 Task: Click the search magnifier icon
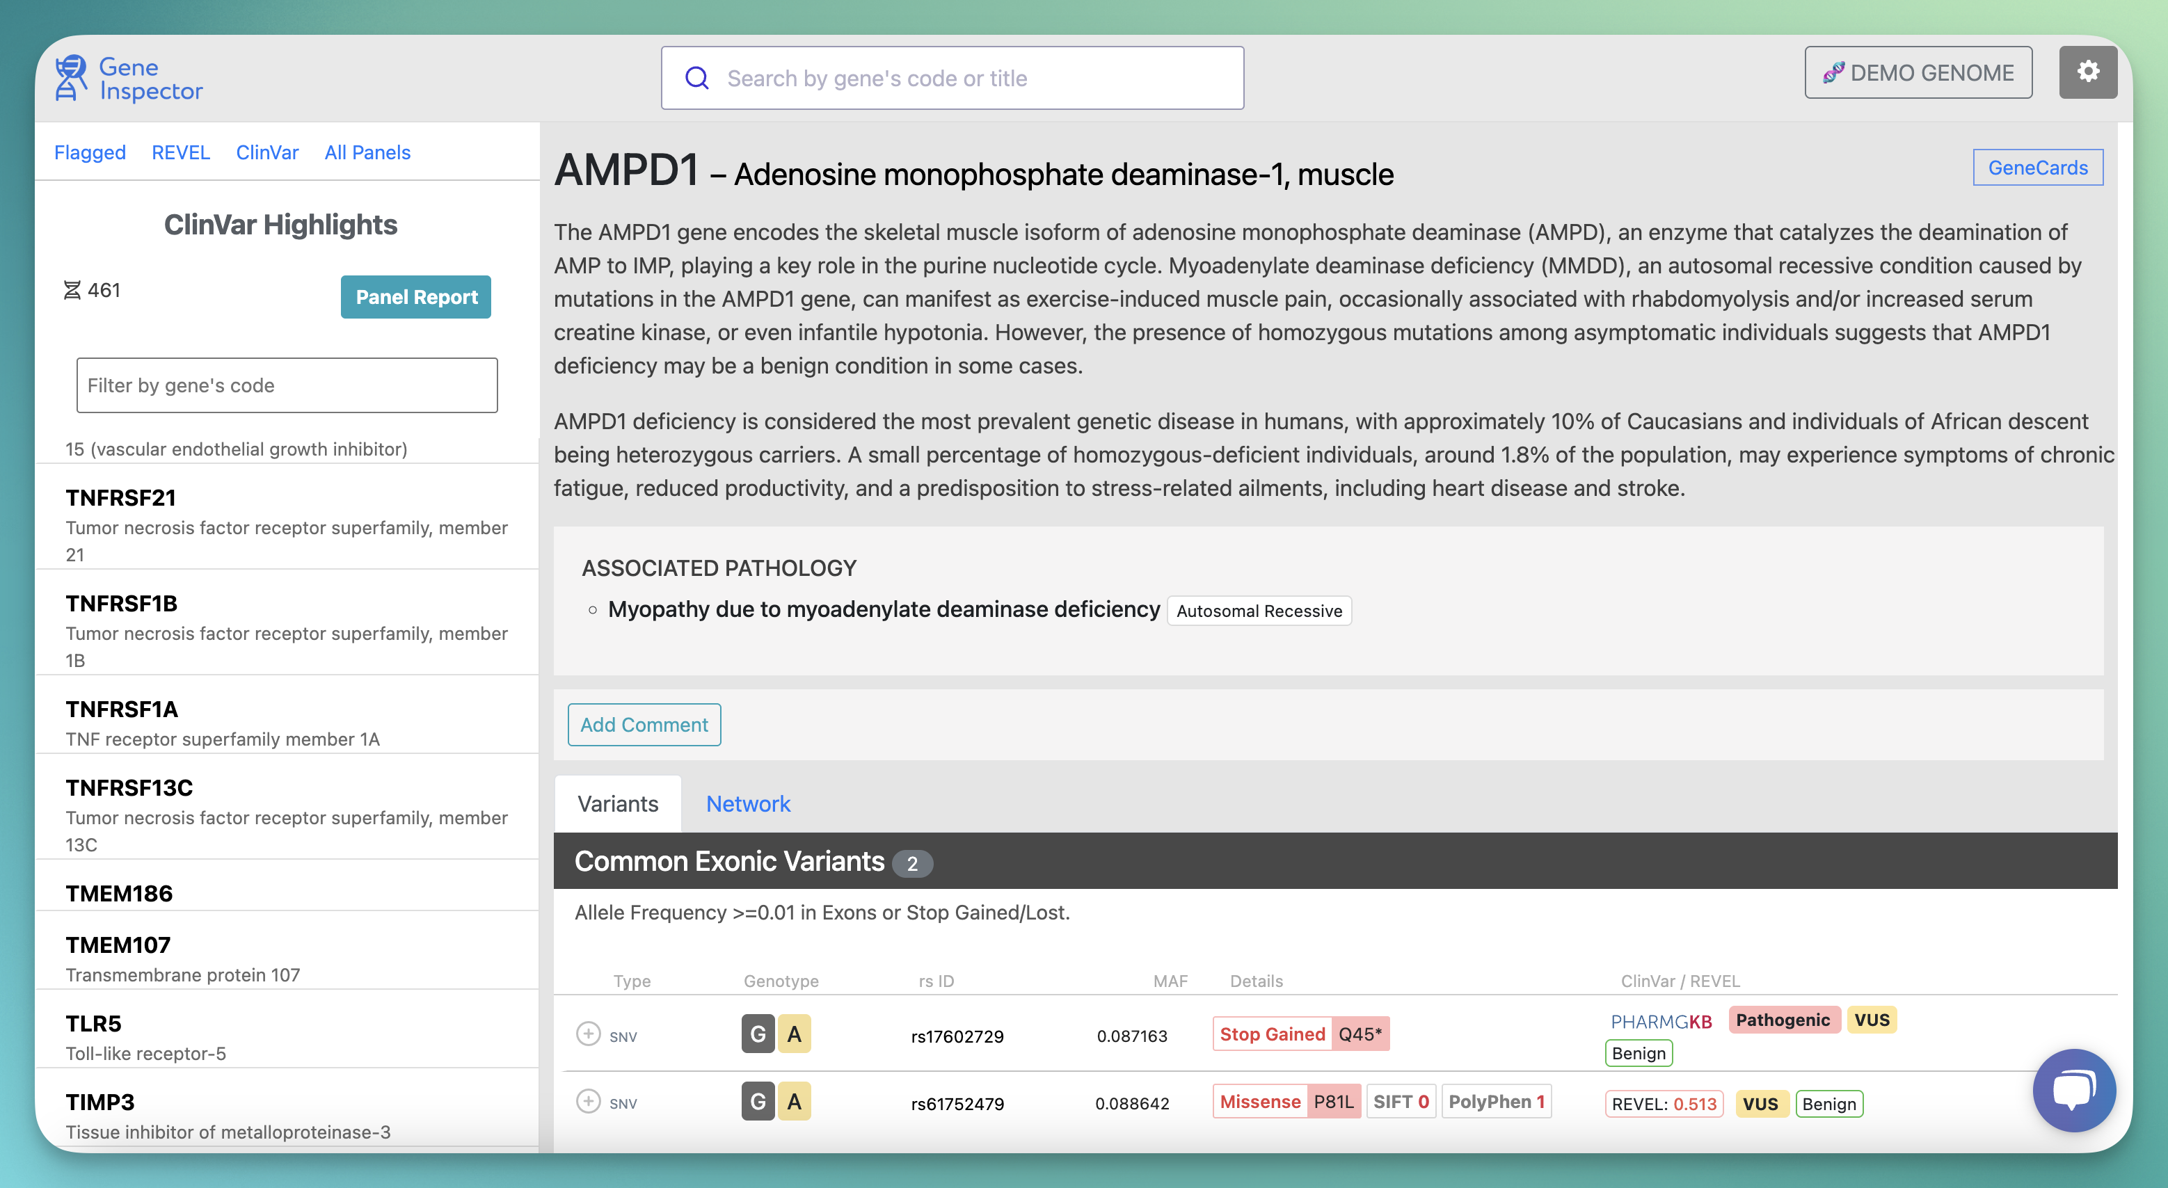(697, 78)
